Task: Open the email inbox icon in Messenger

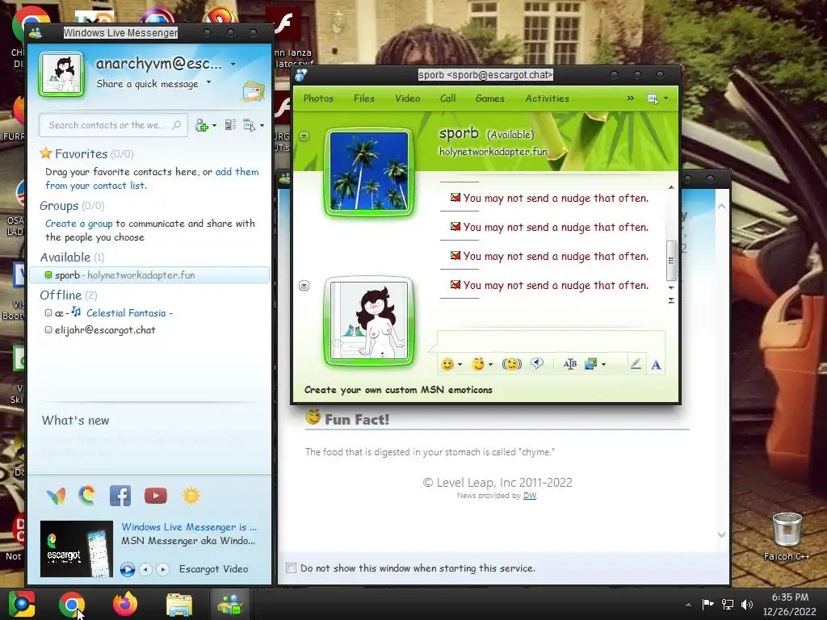Action: (x=254, y=91)
